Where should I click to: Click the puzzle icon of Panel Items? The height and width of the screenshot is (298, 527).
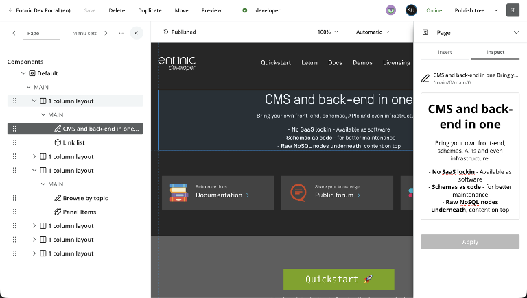tap(58, 212)
